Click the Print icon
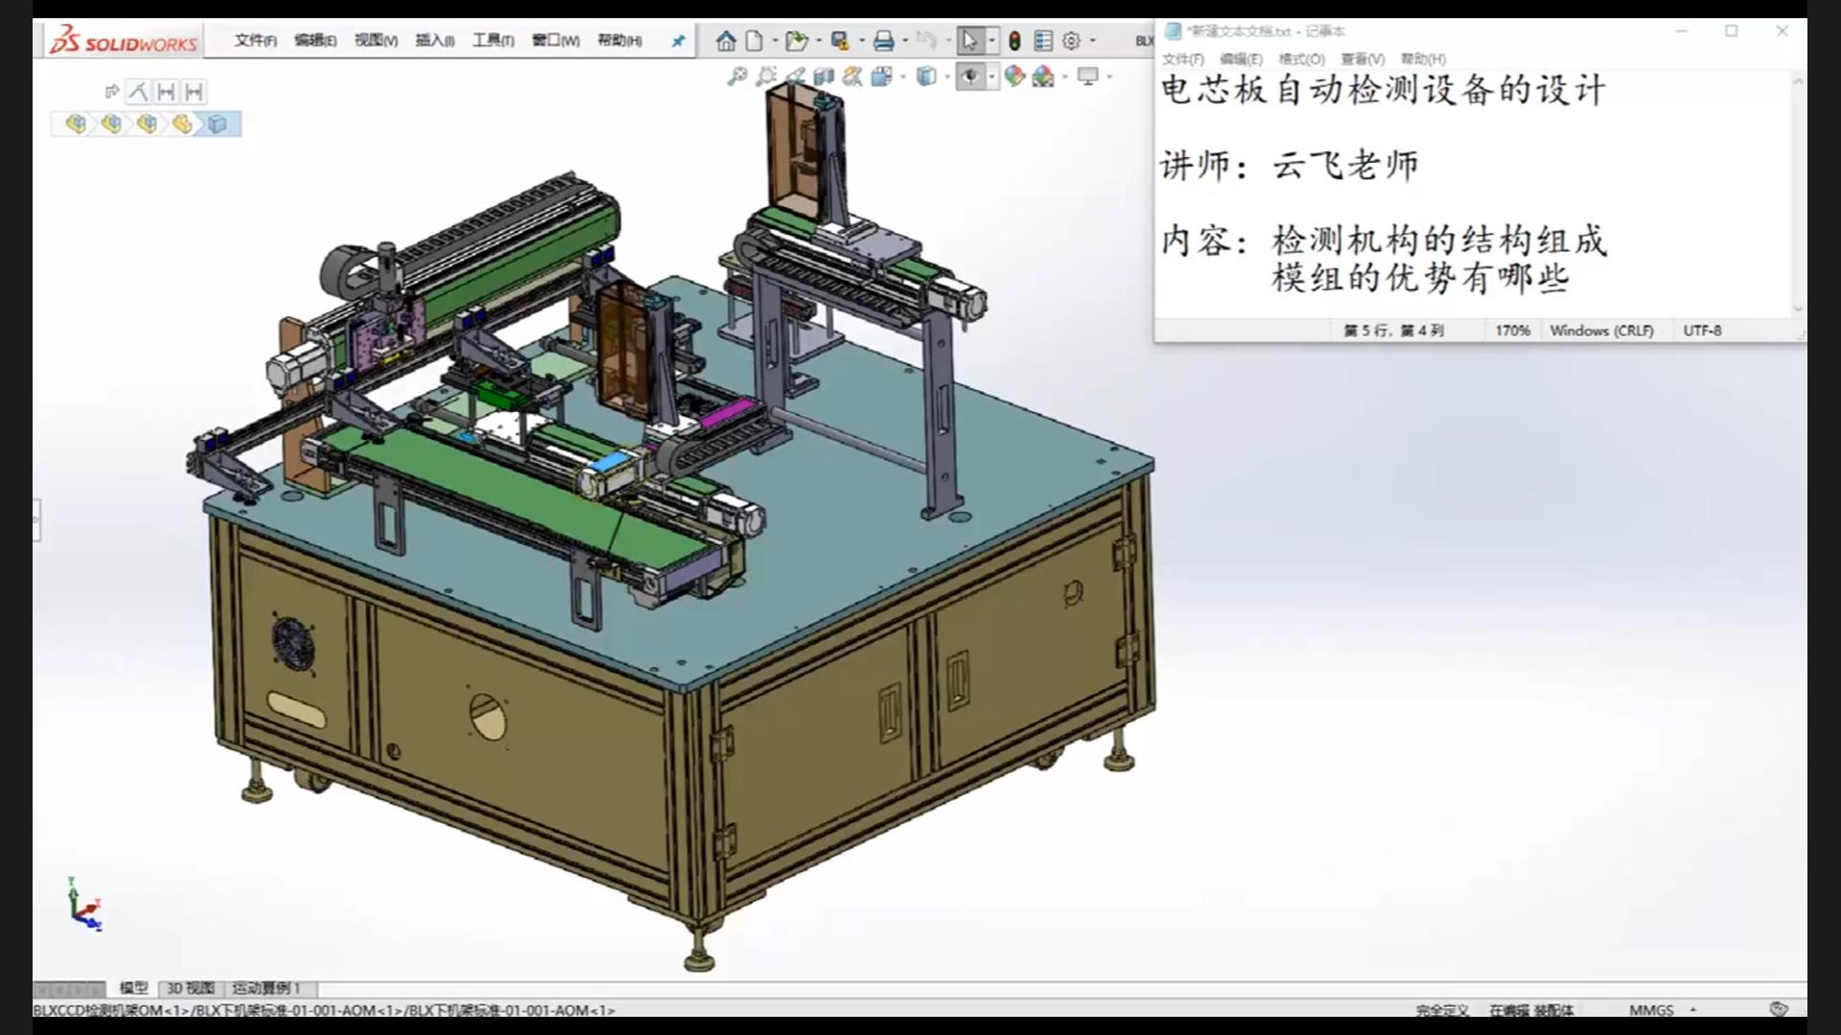 pyautogui.click(x=883, y=40)
